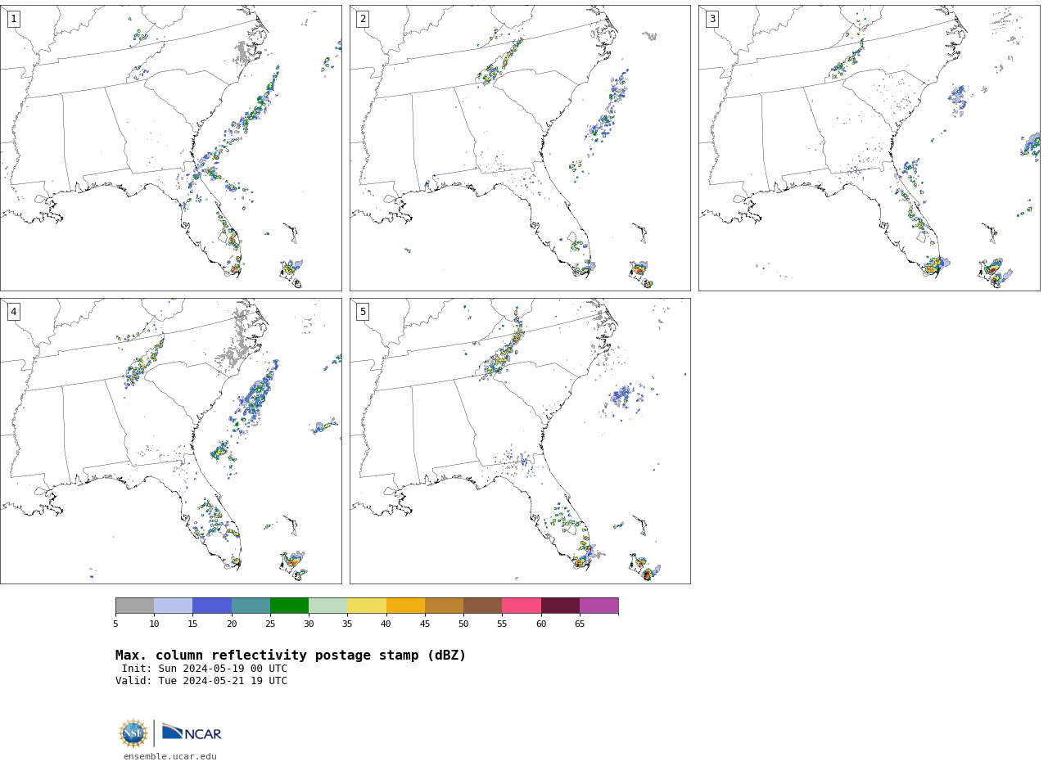Image resolution: width=1048 pixels, height=766 pixels.
Task: Click the colorbar tick label 45
Action: click(425, 624)
